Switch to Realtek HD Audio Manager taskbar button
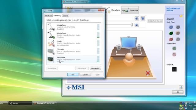 (45, 103)
